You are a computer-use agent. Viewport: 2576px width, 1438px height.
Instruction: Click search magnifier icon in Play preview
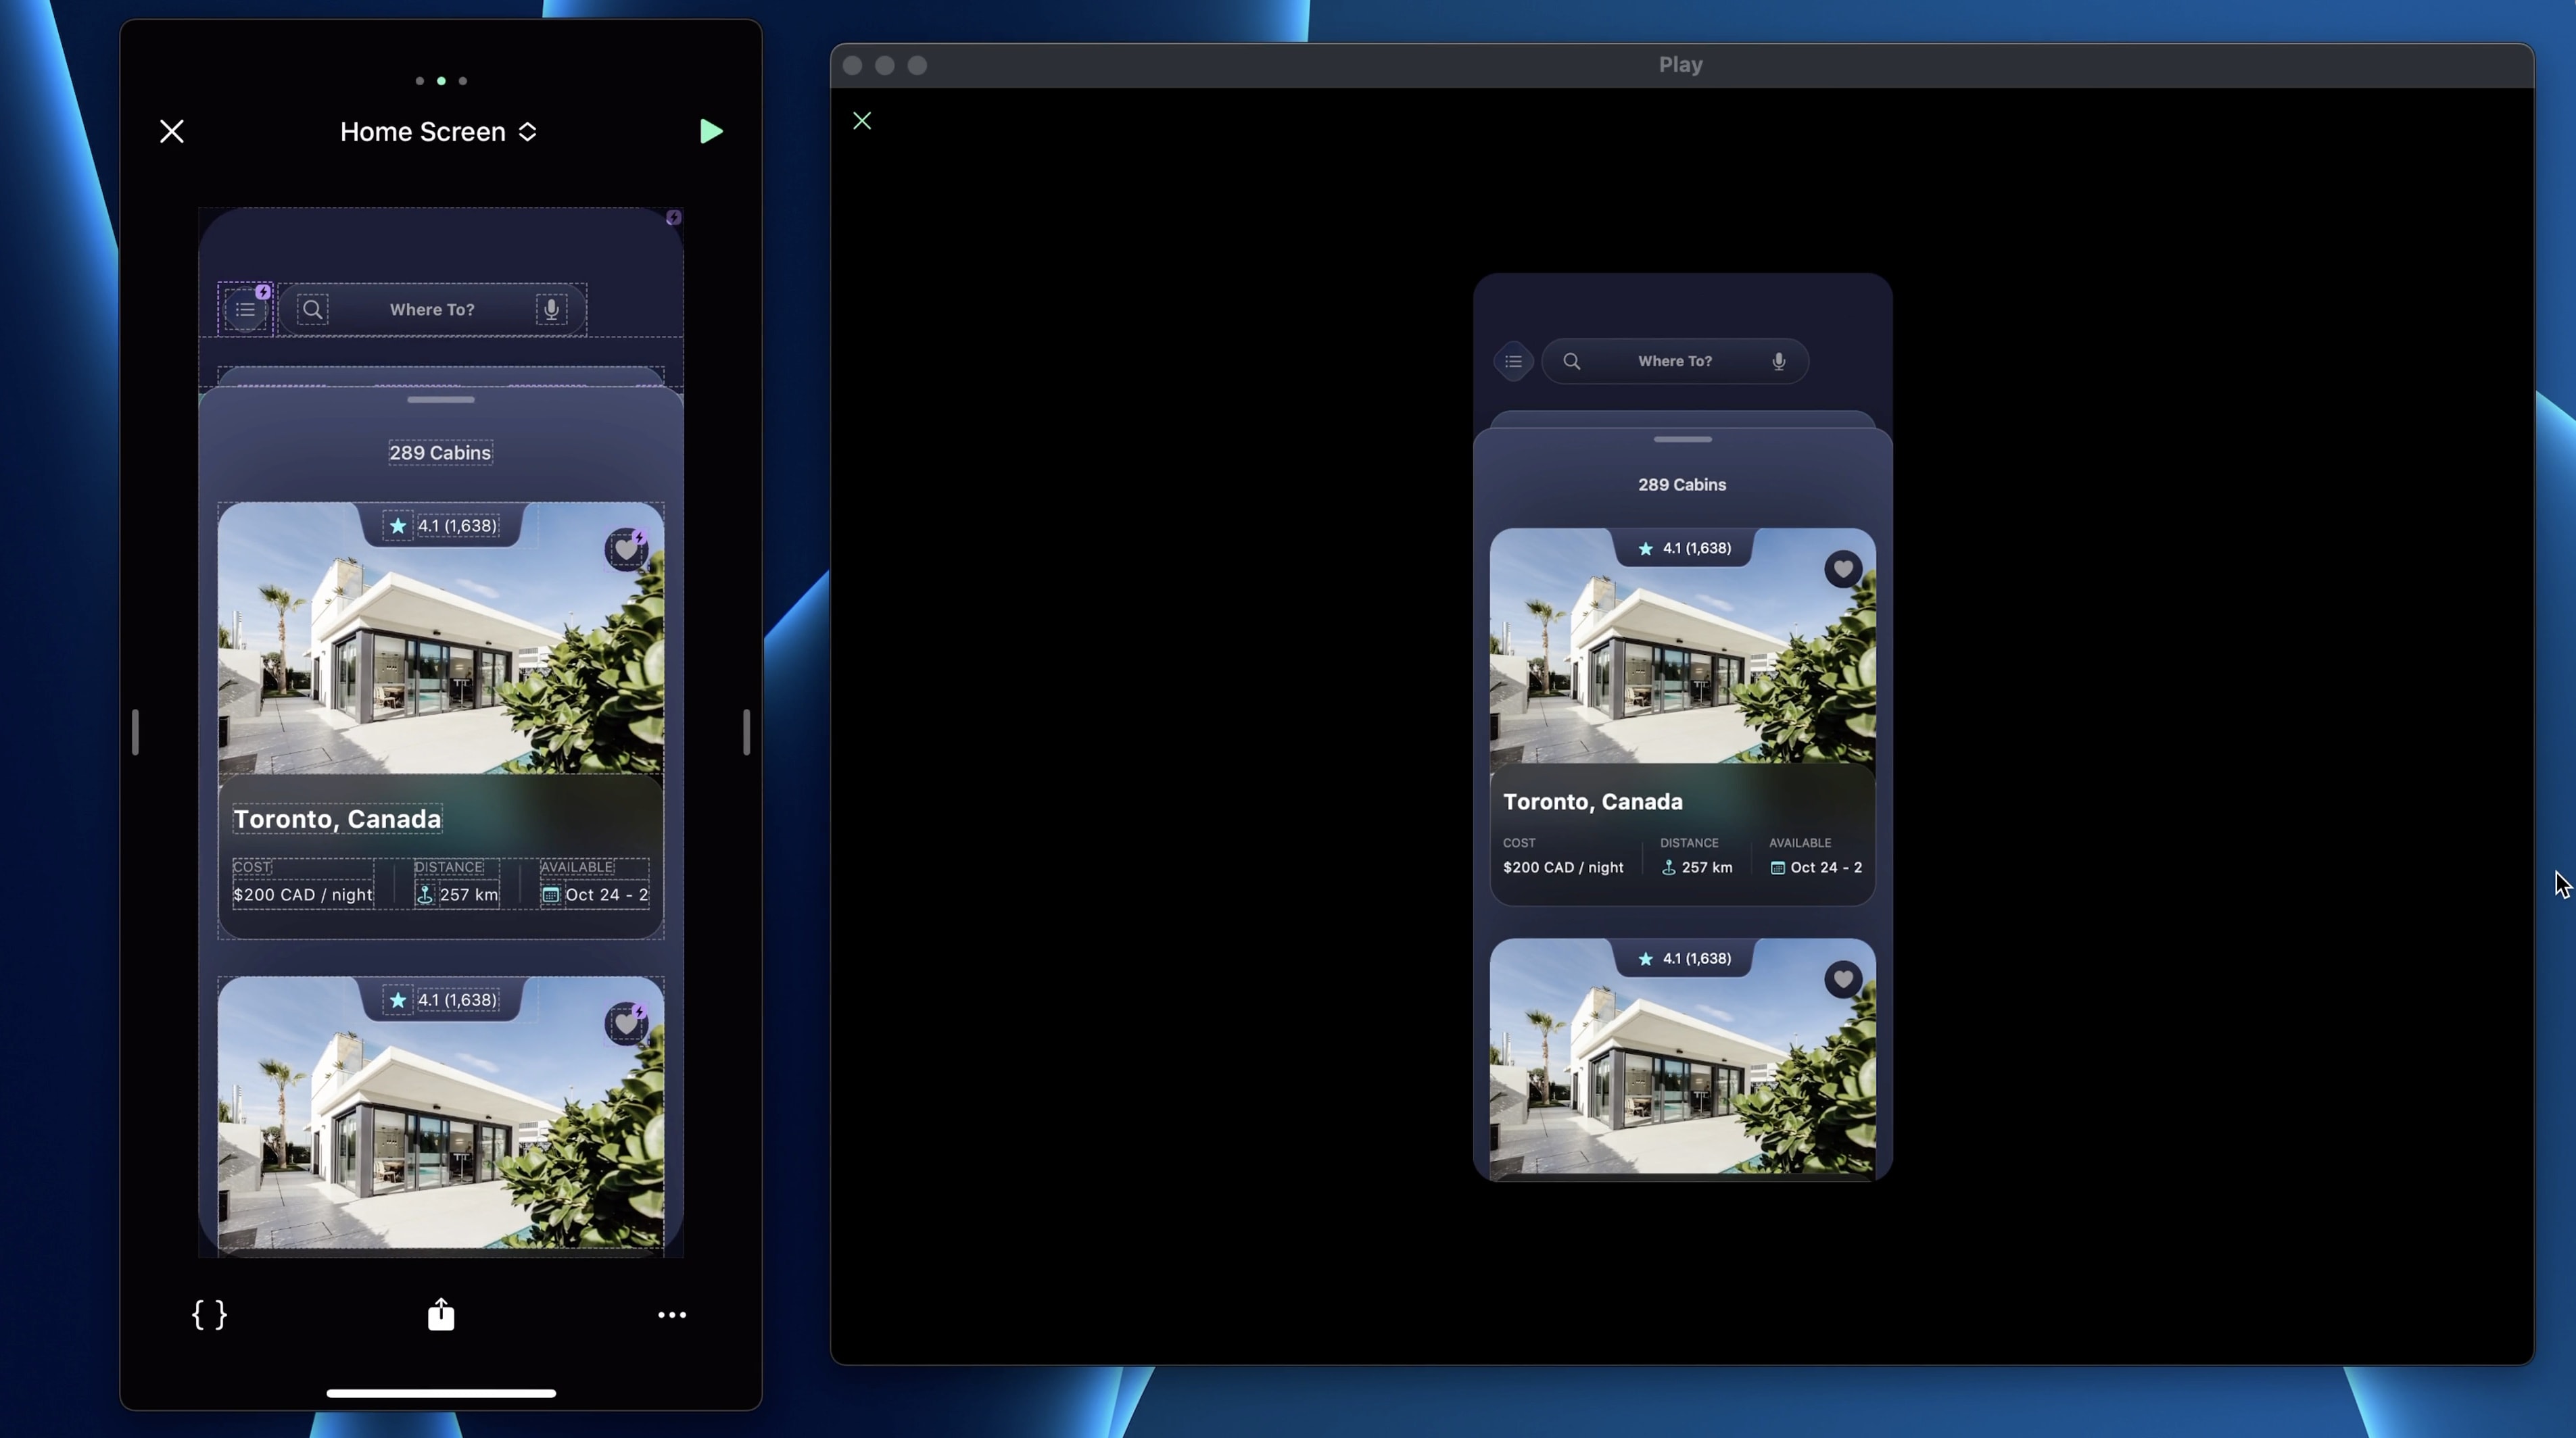[x=1572, y=362]
